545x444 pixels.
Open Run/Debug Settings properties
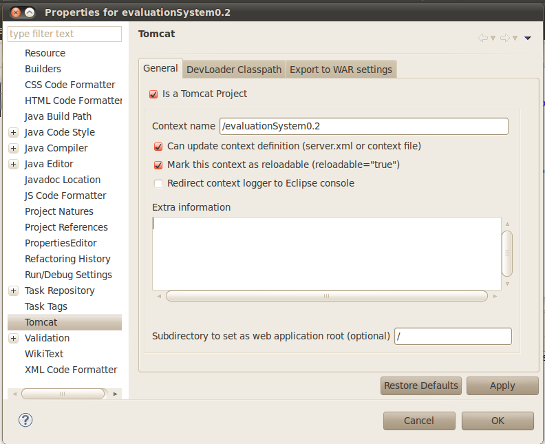[69, 275]
